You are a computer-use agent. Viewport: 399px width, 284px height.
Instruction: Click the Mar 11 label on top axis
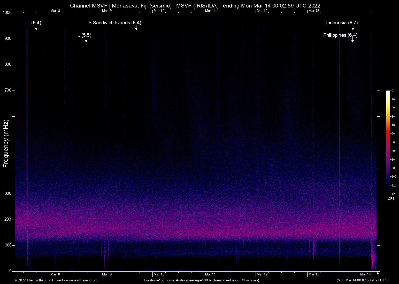click(x=210, y=11)
